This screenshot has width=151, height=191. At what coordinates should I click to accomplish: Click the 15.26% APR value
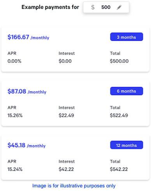point(15,115)
